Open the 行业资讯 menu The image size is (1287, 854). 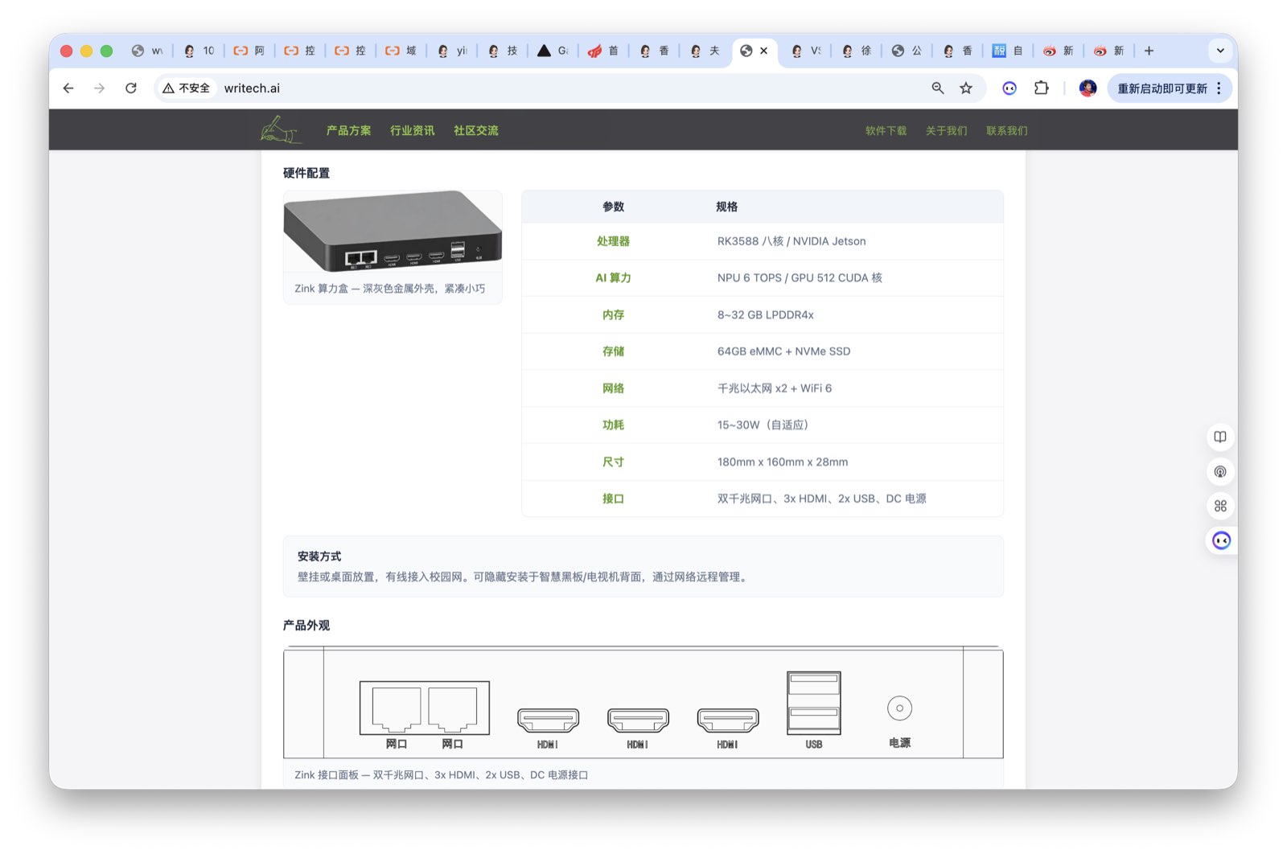pyautogui.click(x=412, y=130)
